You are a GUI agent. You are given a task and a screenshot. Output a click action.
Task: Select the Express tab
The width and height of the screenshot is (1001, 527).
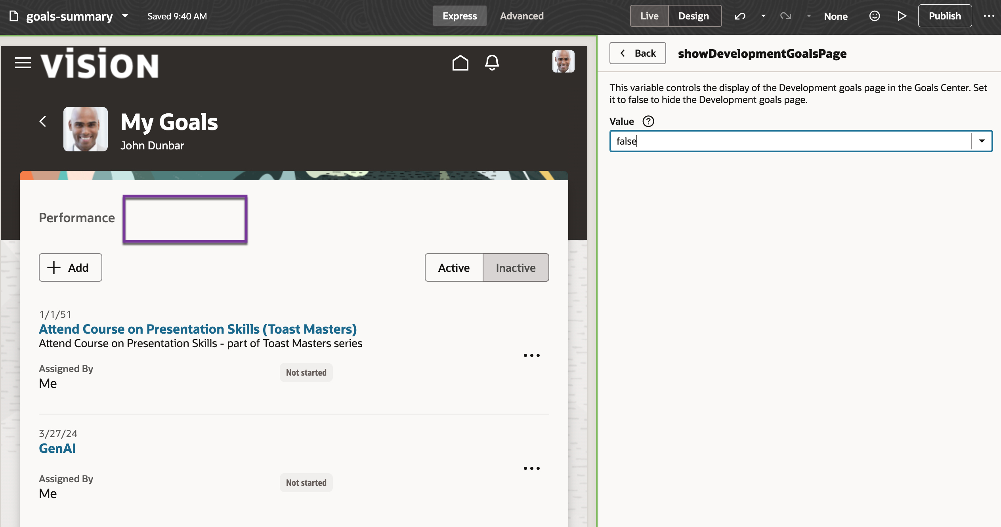pyautogui.click(x=460, y=16)
